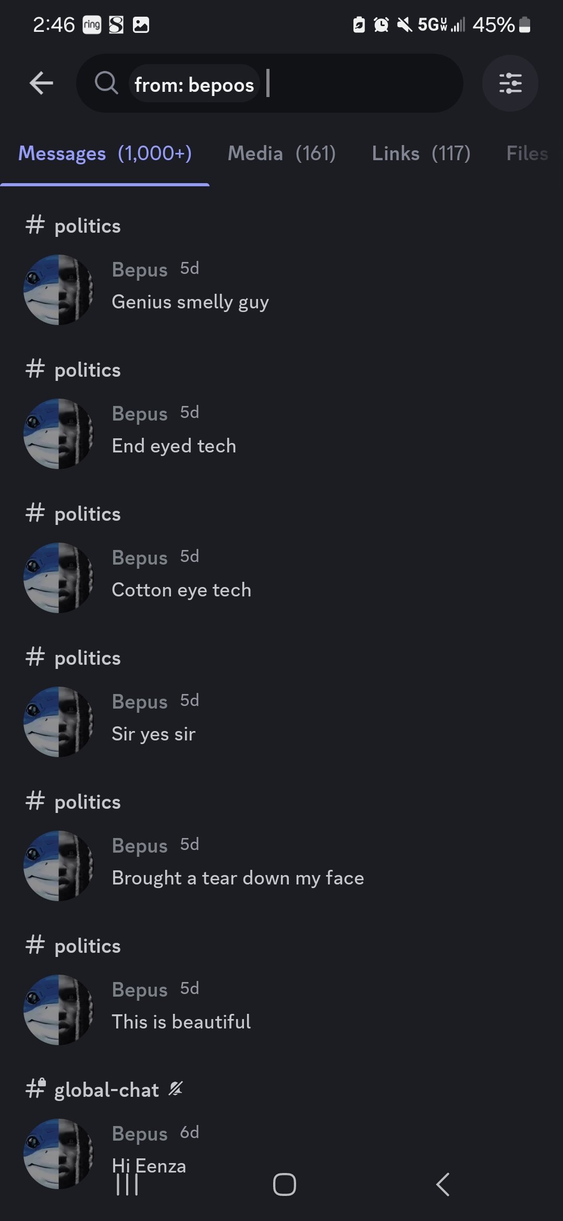Tap Bepus username on 'Sir yes sir'

140,702
